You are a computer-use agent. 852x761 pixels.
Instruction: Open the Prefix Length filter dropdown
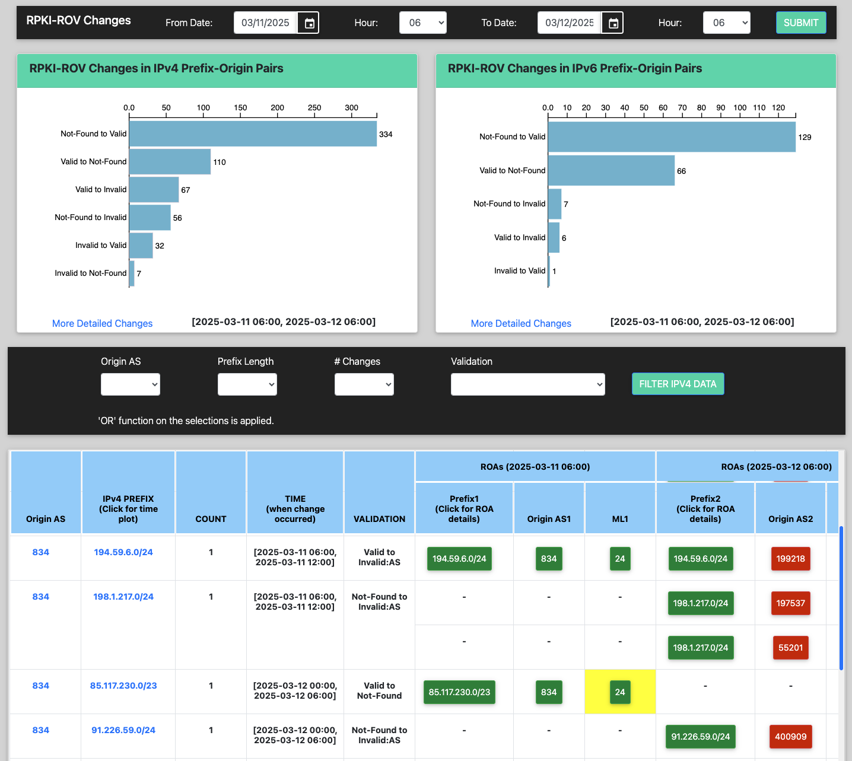[247, 384]
